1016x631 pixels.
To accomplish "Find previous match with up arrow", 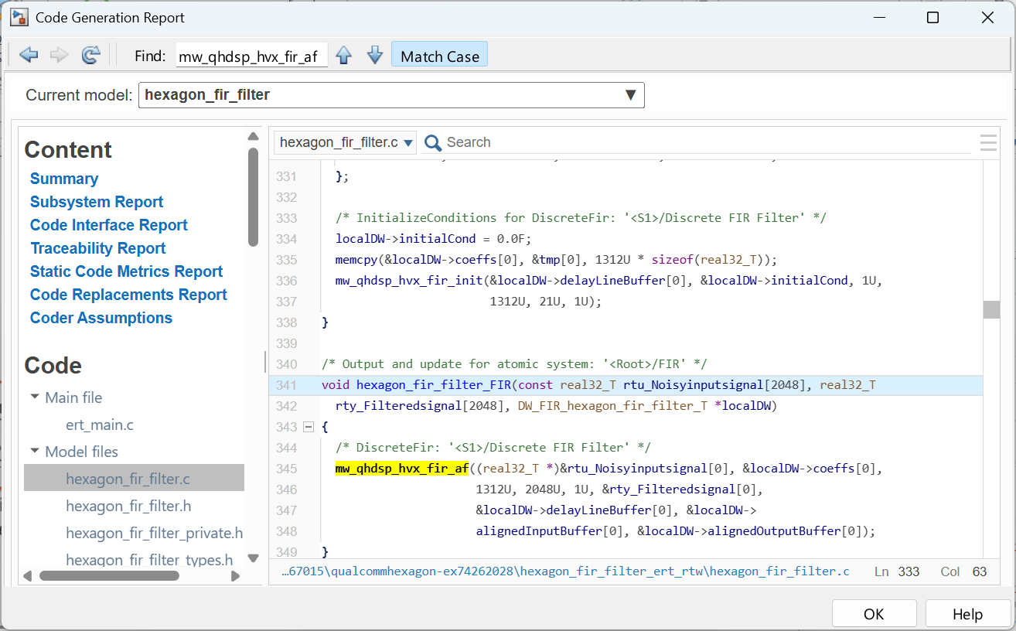I will pyautogui.click(x=343, y=56).
